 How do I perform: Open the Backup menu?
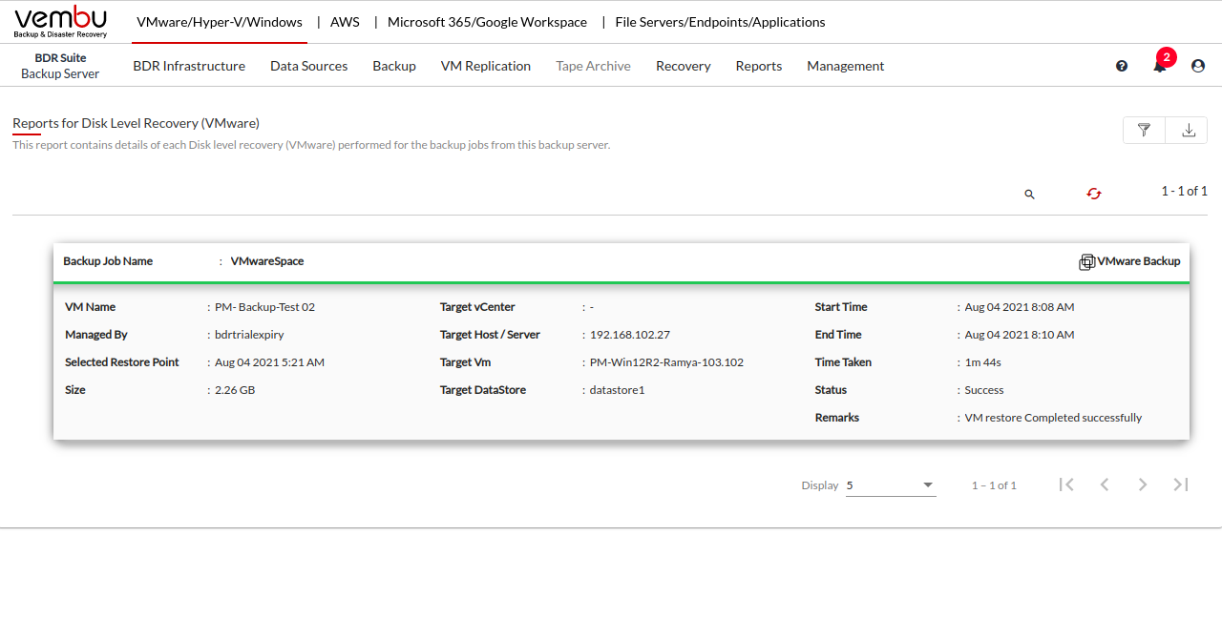[x=394, y=66]
